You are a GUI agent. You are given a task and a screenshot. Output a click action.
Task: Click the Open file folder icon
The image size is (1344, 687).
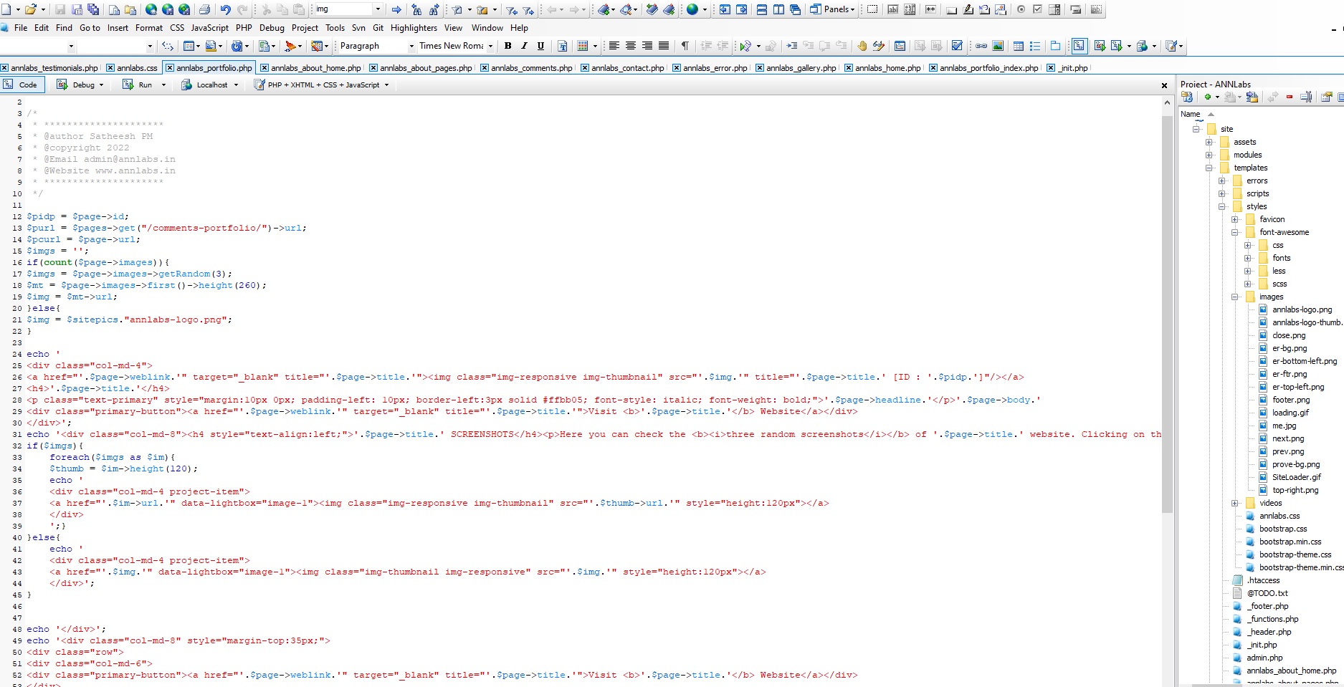pos(30,9)
